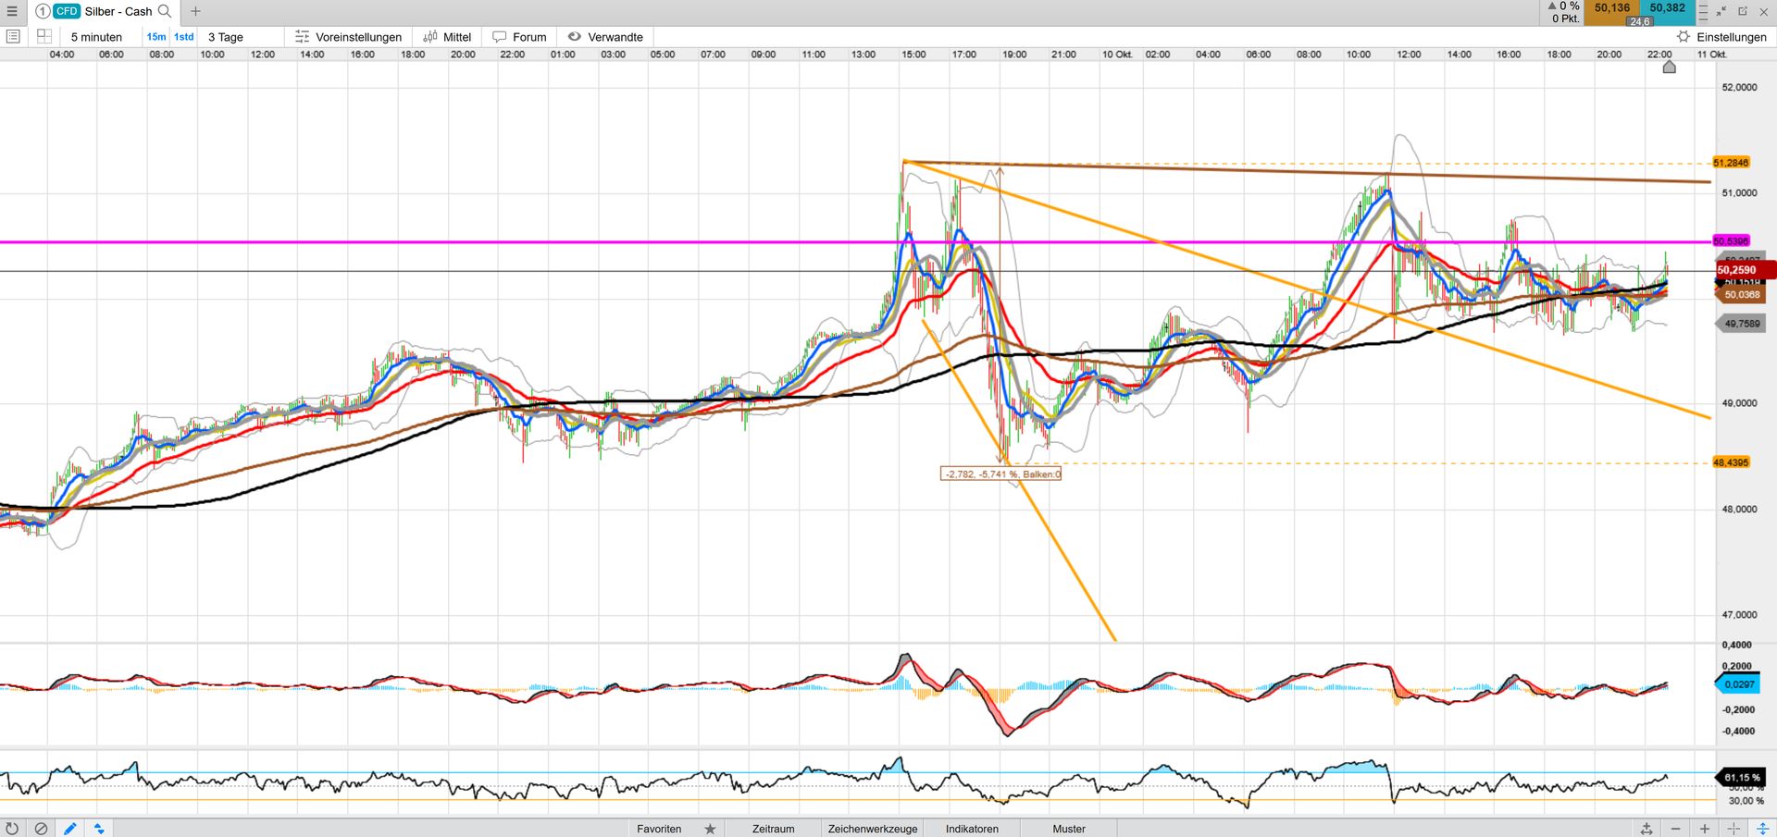Open the list view icon in toolbar
This screenshot has width=1777, height=837.
point(13,37)
